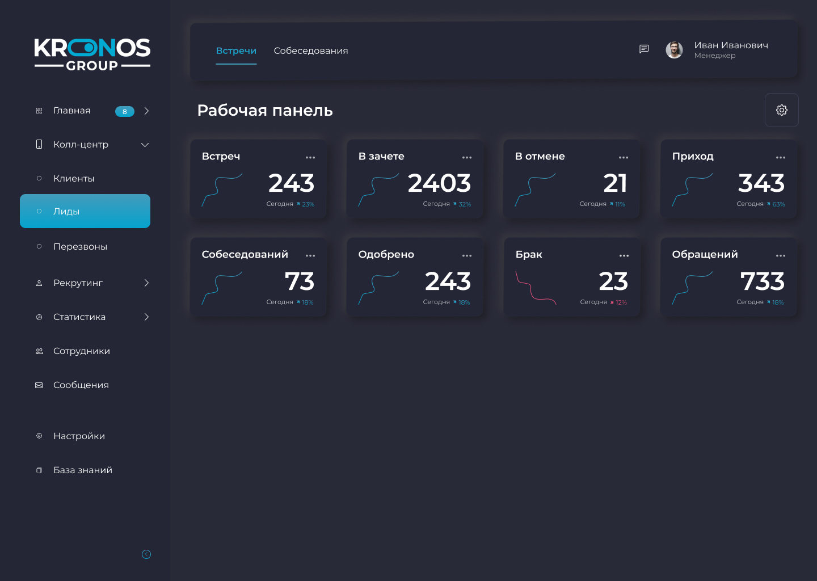Open the chat messages icon in header
The width and height of the screenshot is (817, 581).
pyautogui.click(x=644, y=49)
